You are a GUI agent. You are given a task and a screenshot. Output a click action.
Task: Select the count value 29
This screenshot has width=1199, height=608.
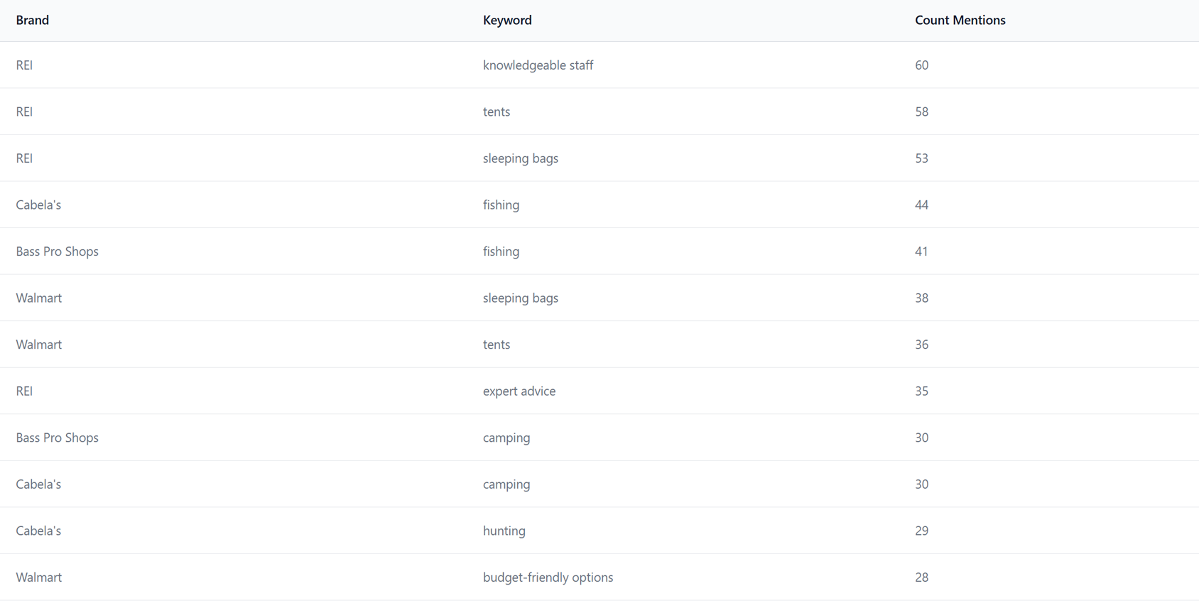tap(921, 531)
